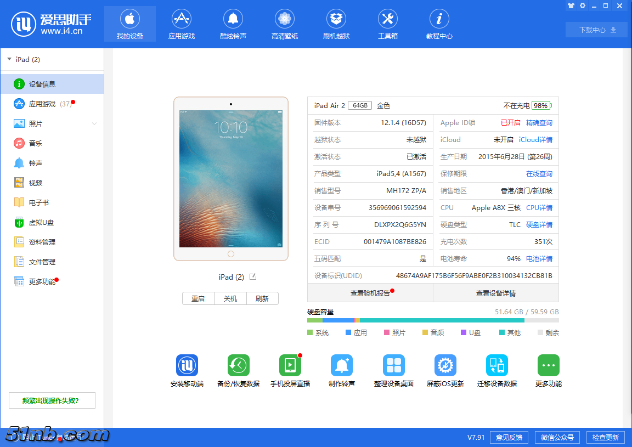Click the teal 其他 storage bar segment
The width and height of the screenshot is (632, 447).
[x=442, y=320]
